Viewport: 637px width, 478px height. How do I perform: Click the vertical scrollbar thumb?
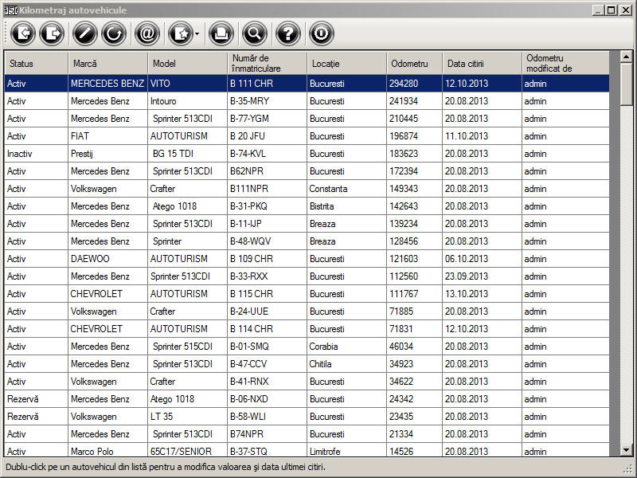tap(626, 84)
